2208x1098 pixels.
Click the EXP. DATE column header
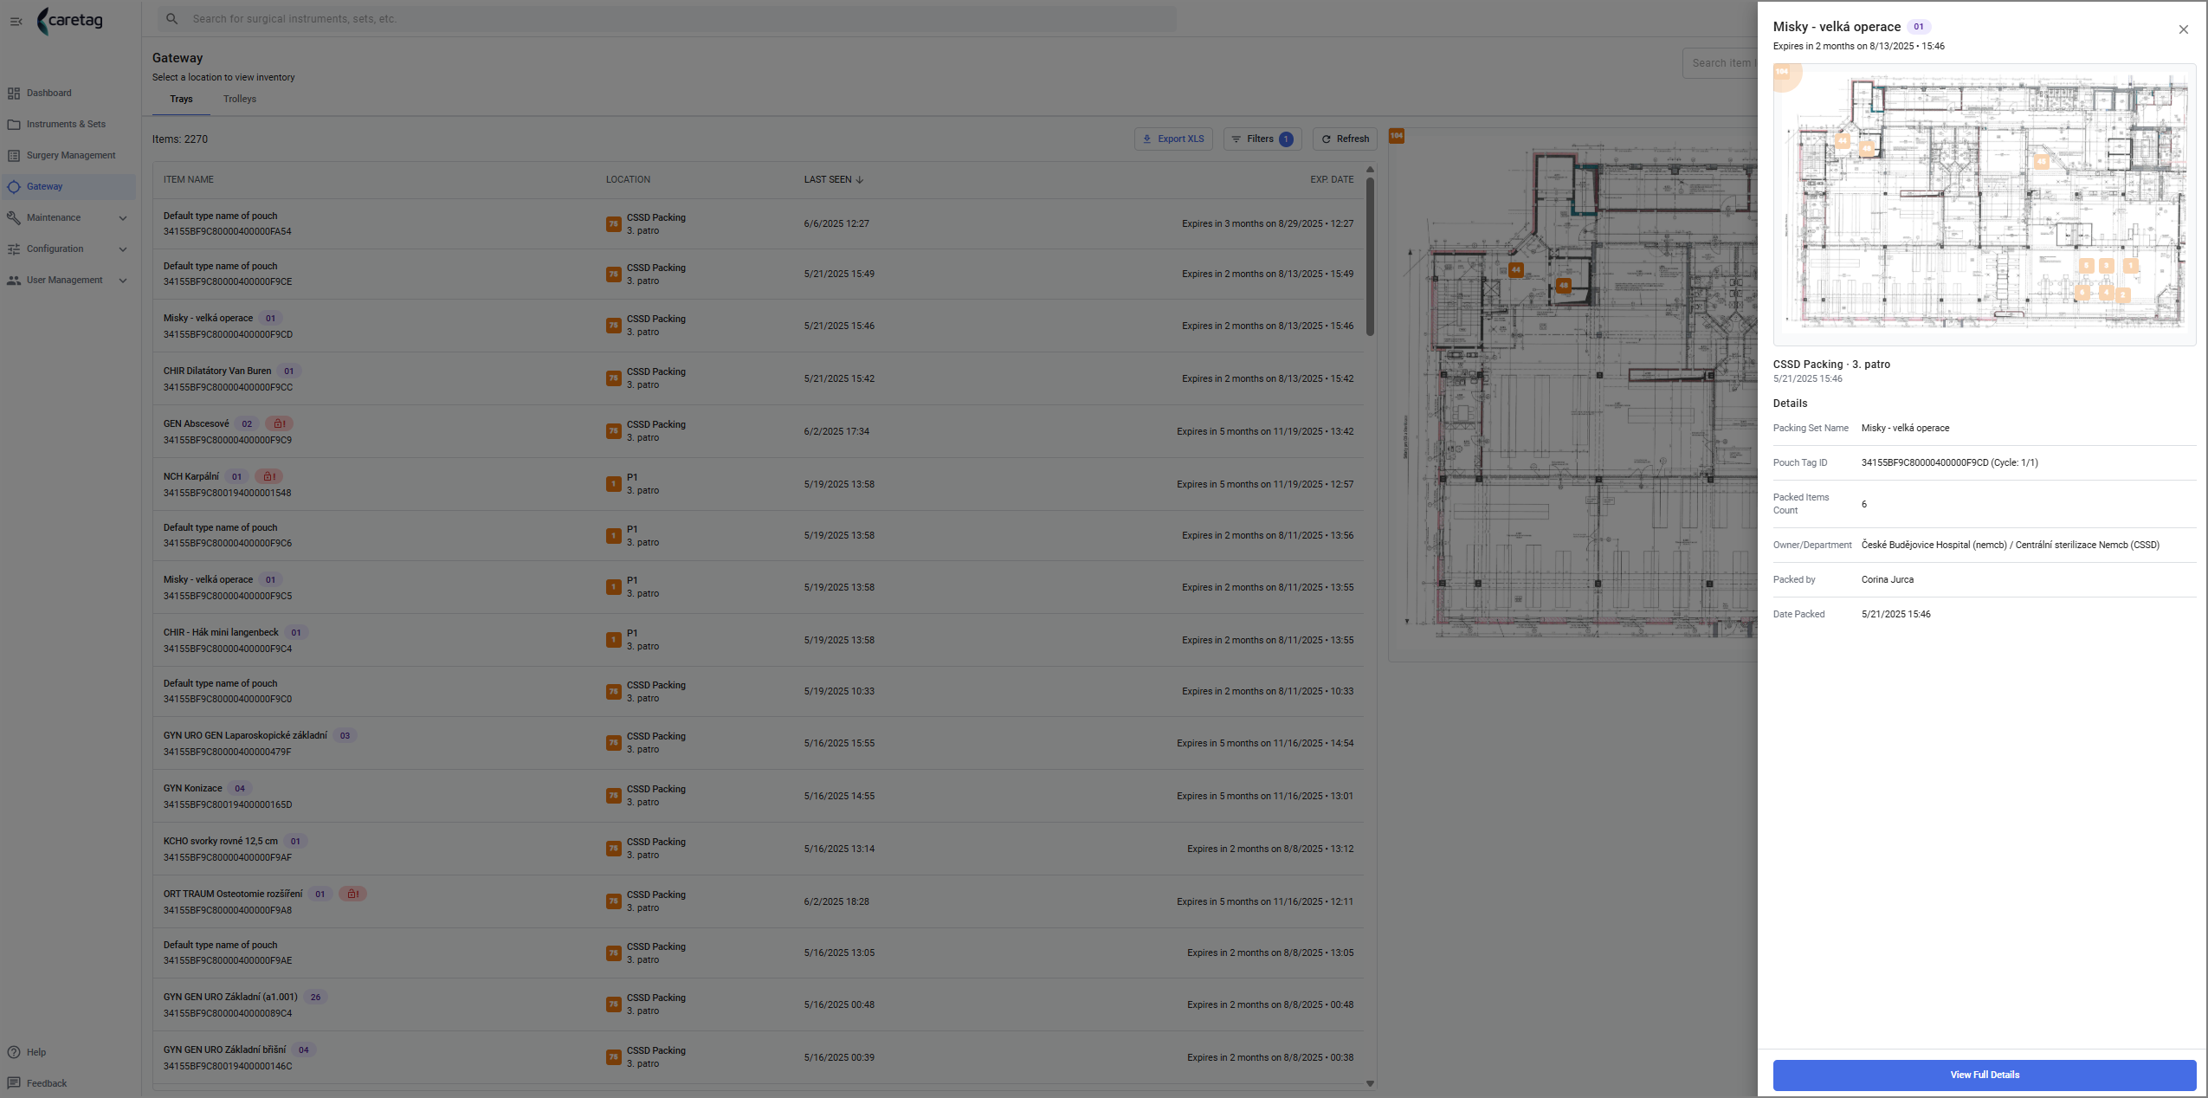pos(1332,180)
